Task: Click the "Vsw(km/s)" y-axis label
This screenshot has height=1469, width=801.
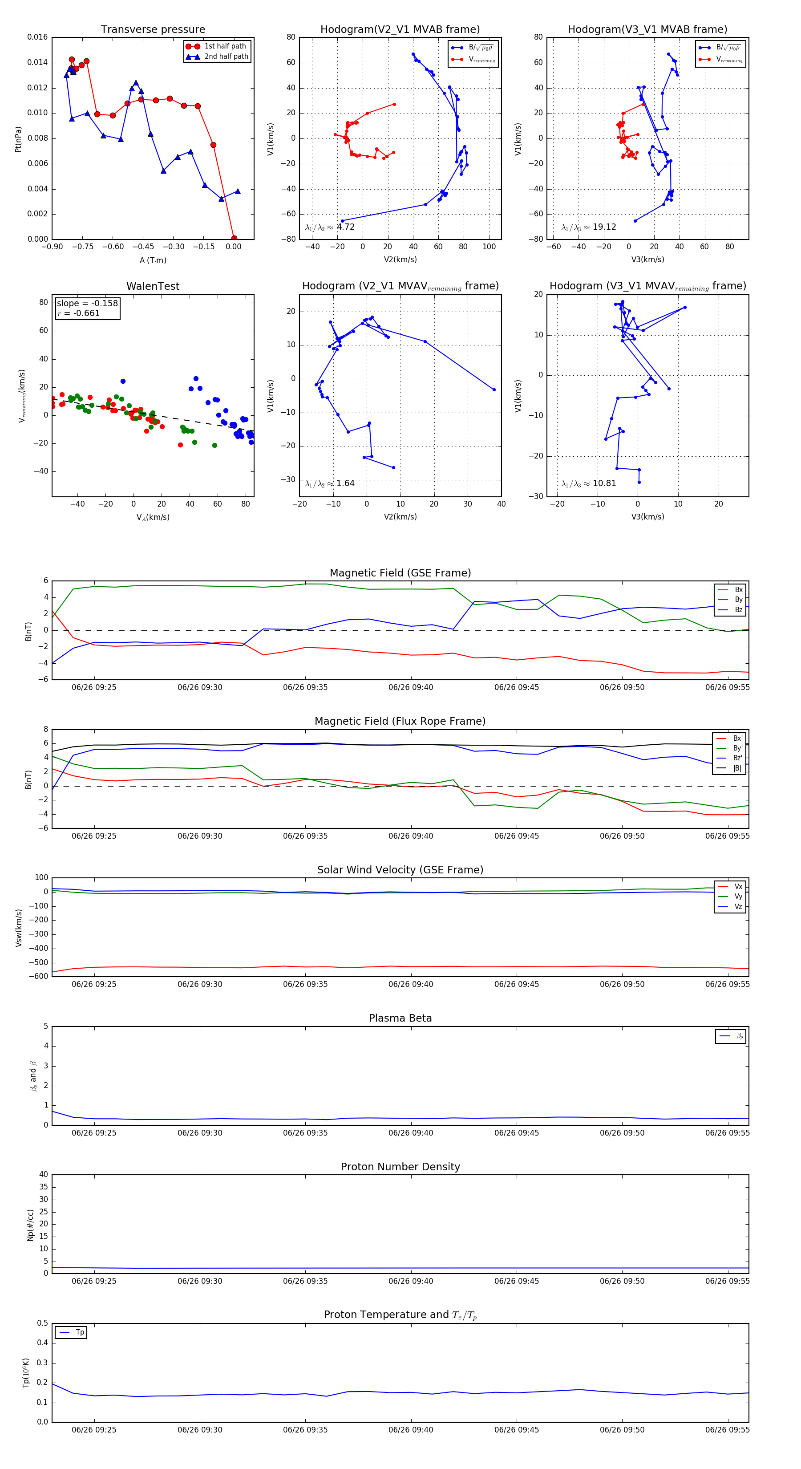Action: [18, 928]
